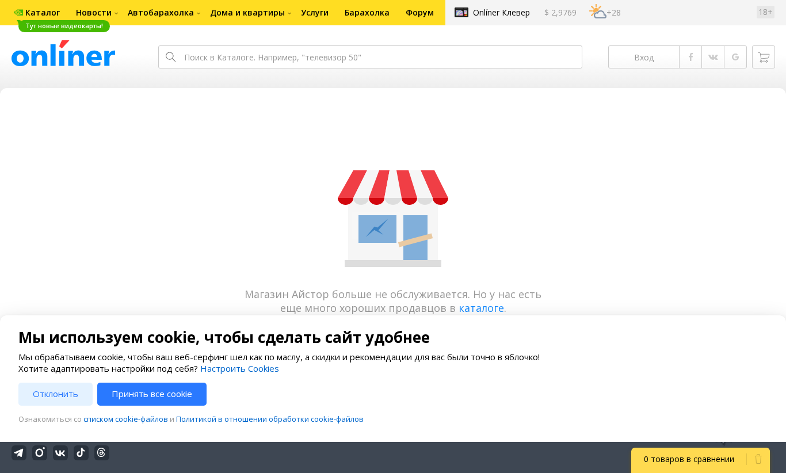Click the Тут новые видеокарты! badge

[x=64, y=26]
